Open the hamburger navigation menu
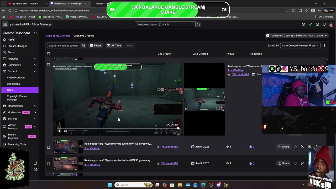Image resolution: width=336 pixels, height=189 pixels. point(5,24)
